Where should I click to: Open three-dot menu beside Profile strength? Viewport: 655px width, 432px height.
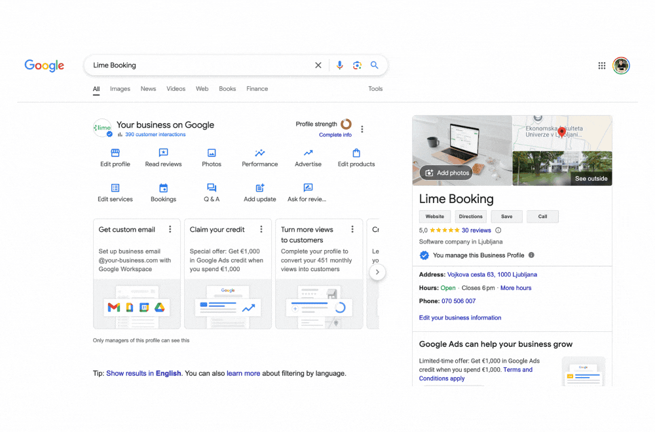tap(362, 130)
